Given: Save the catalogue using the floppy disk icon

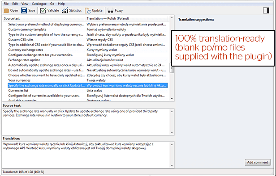Looking at the screenshot, I should tap(24, 11).
